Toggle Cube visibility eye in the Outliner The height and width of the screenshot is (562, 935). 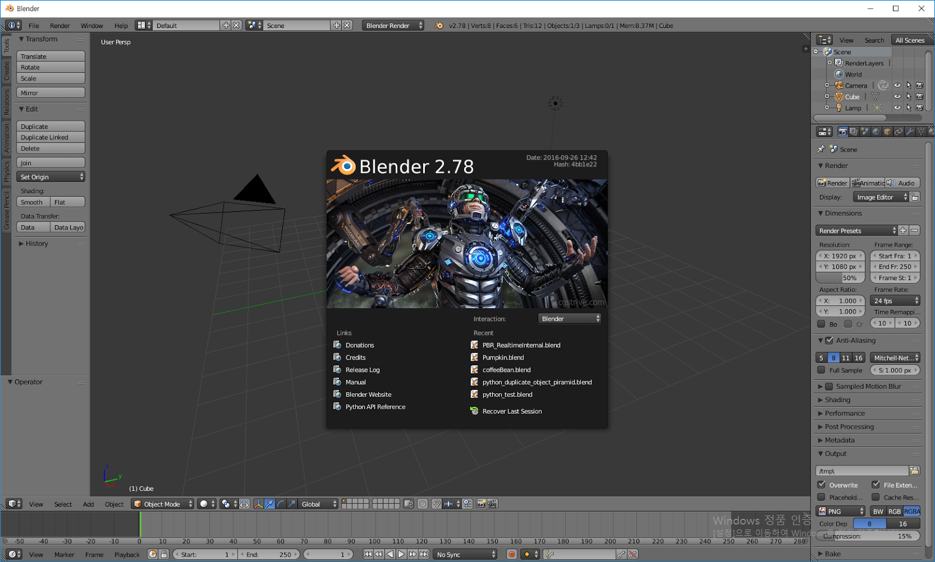(898, 96)
